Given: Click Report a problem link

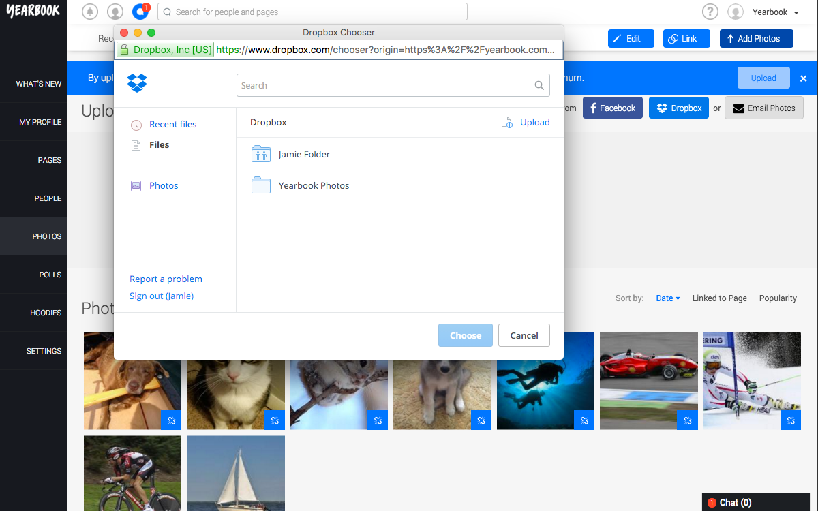Looking at the screenshot, I should click(166, 279).
